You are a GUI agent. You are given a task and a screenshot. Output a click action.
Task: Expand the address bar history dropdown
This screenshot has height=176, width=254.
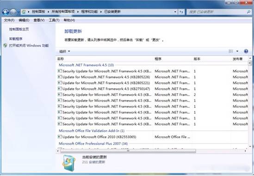click(x=175, y=12)
